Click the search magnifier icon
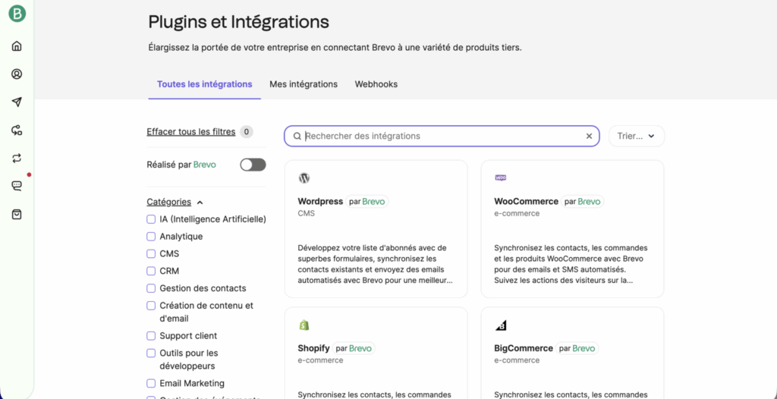 click(297, 137)
